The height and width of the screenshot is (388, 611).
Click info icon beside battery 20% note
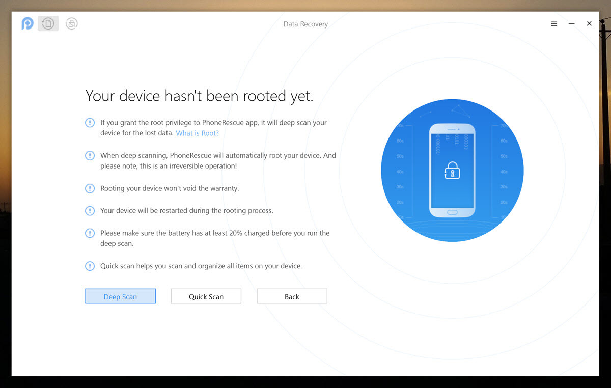tap(90, 233)
